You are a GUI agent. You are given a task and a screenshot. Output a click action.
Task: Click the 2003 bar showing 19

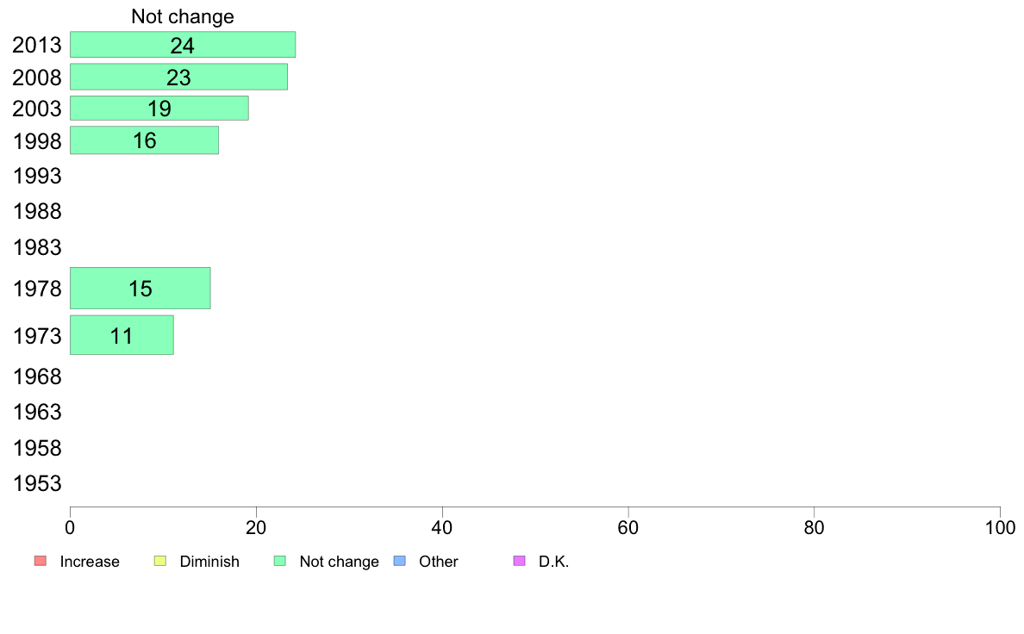coord(159,109)
